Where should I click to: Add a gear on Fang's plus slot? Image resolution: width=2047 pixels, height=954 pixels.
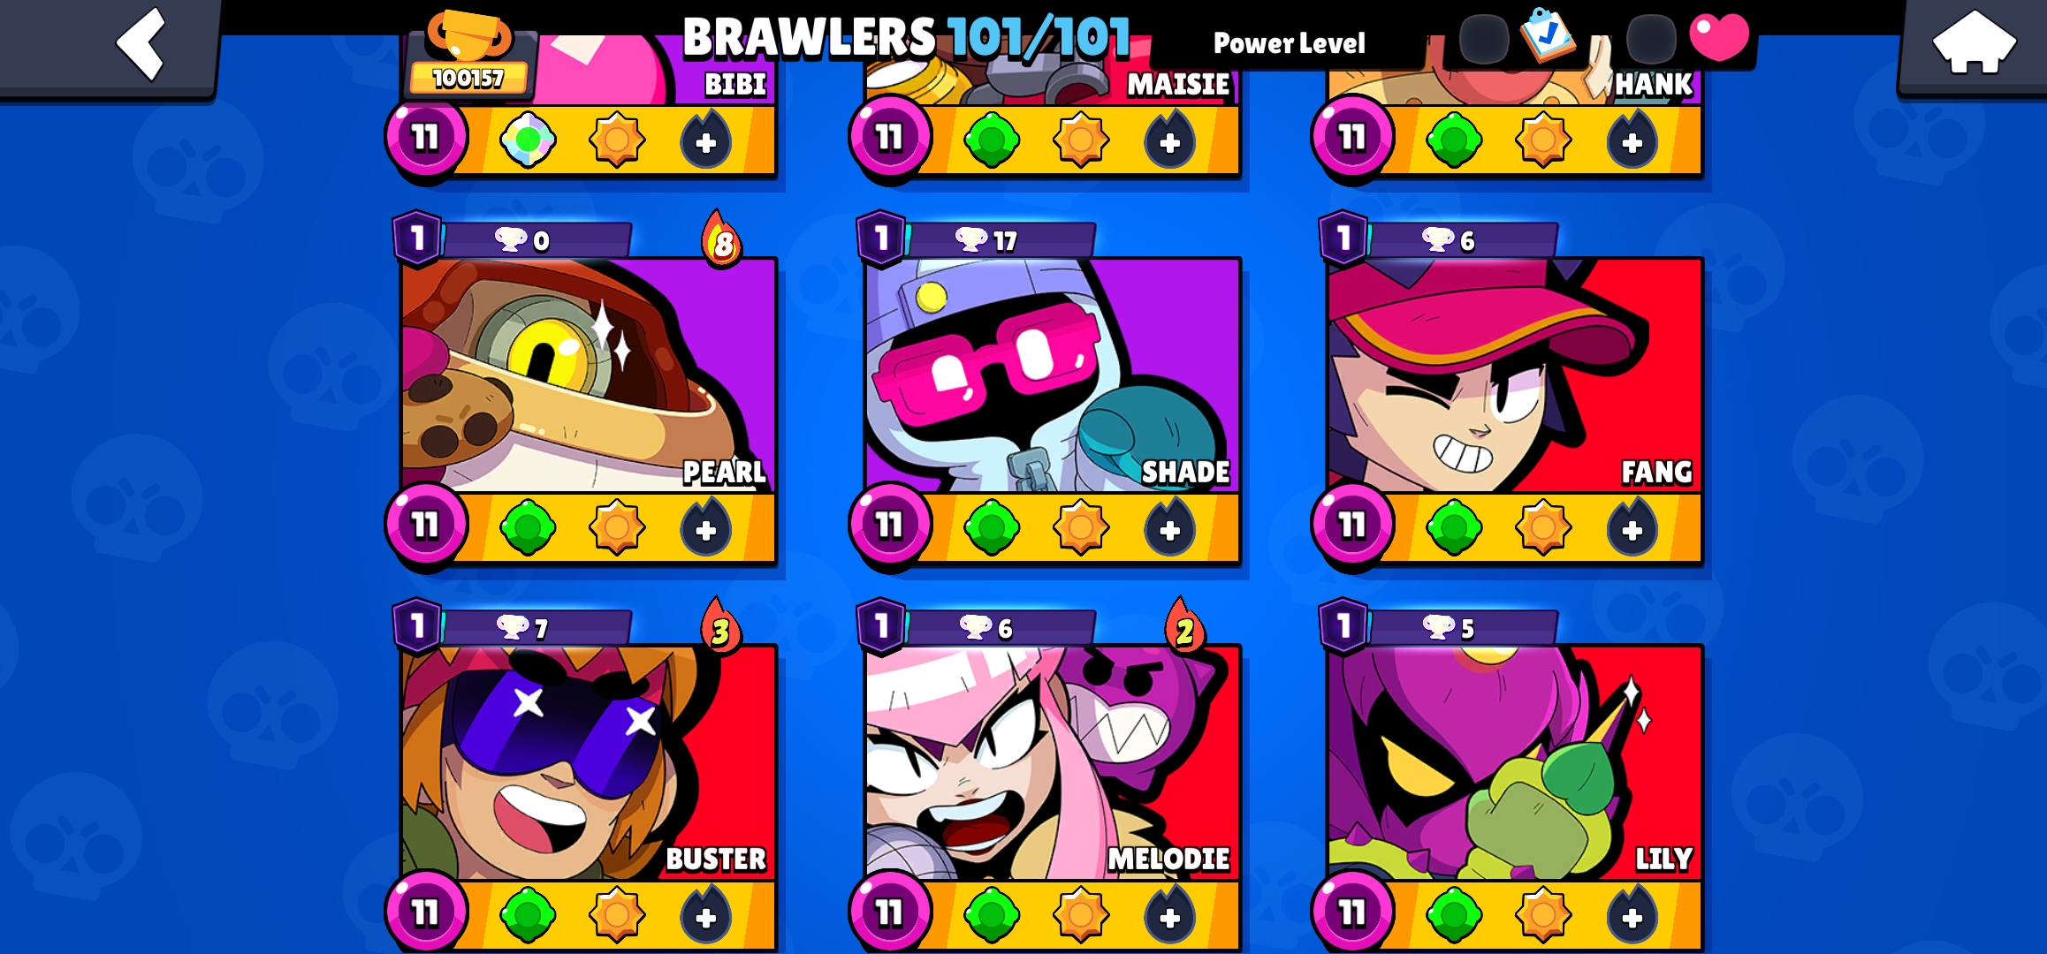click(1632, 528)
